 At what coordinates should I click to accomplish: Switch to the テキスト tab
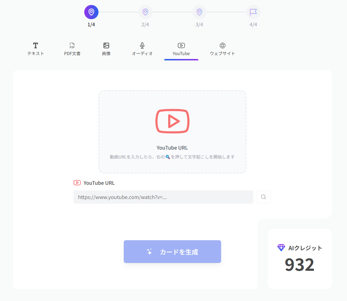tap(36, 49)
